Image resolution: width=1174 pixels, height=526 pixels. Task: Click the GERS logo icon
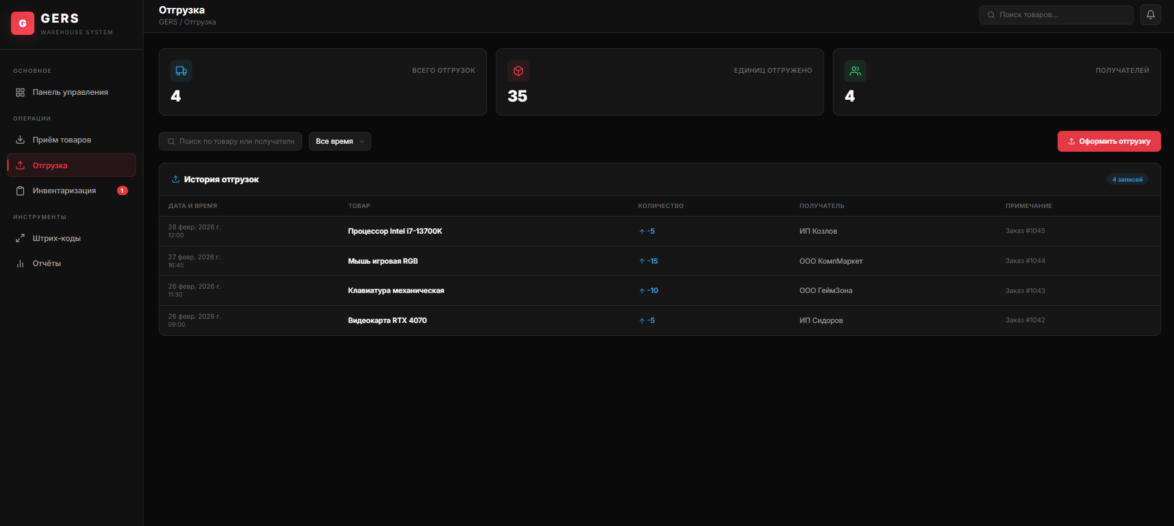tap(23, 23)
